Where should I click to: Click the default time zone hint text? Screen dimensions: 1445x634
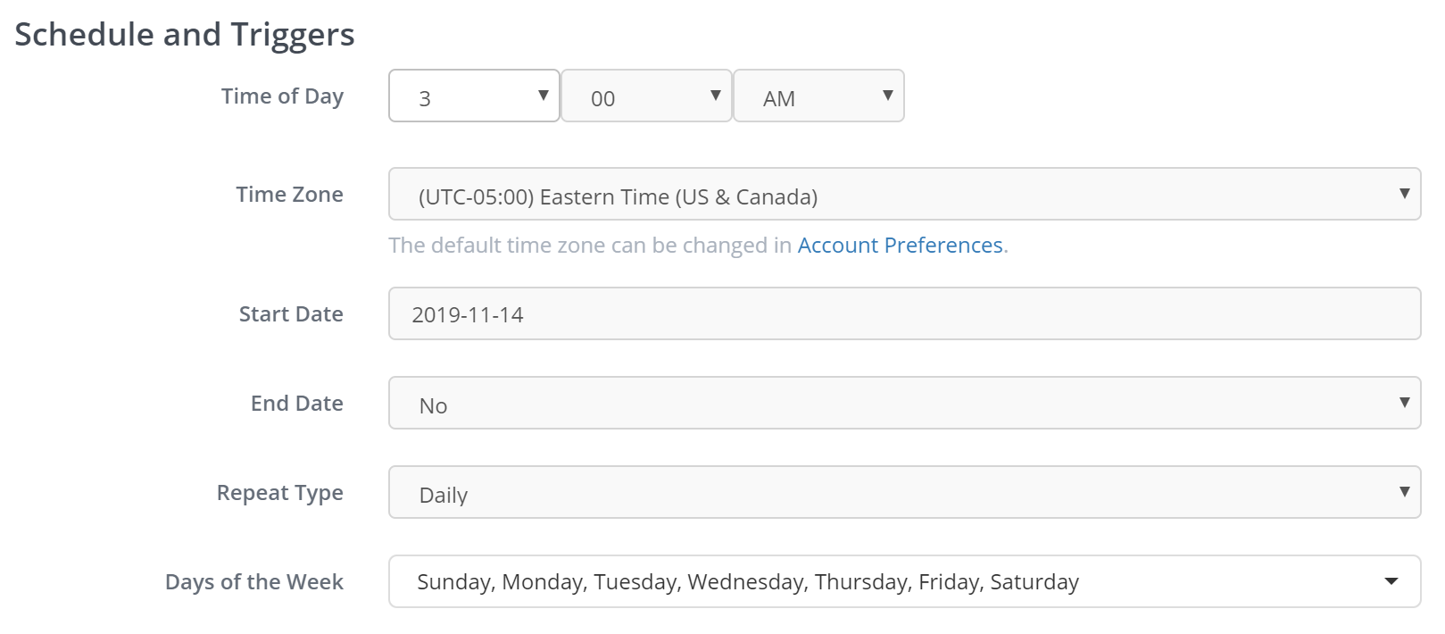[698, 246]
